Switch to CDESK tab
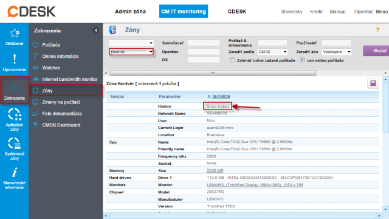Viewport: 389px width, 219px height. pos(237,12)
